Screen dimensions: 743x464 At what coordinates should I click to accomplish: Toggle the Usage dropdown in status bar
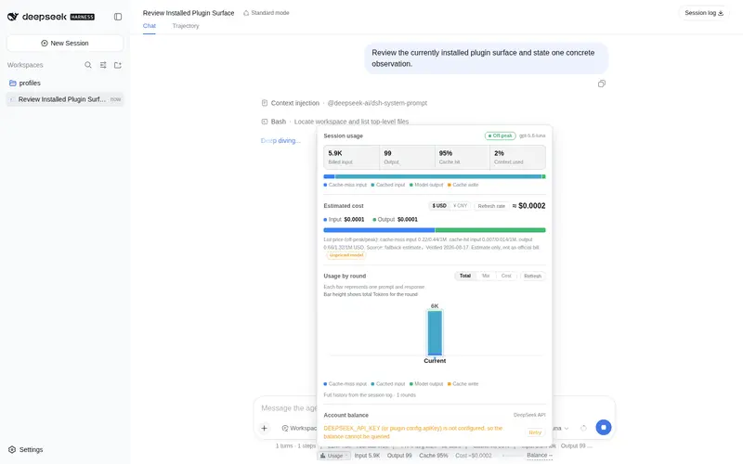pos(334,456)
